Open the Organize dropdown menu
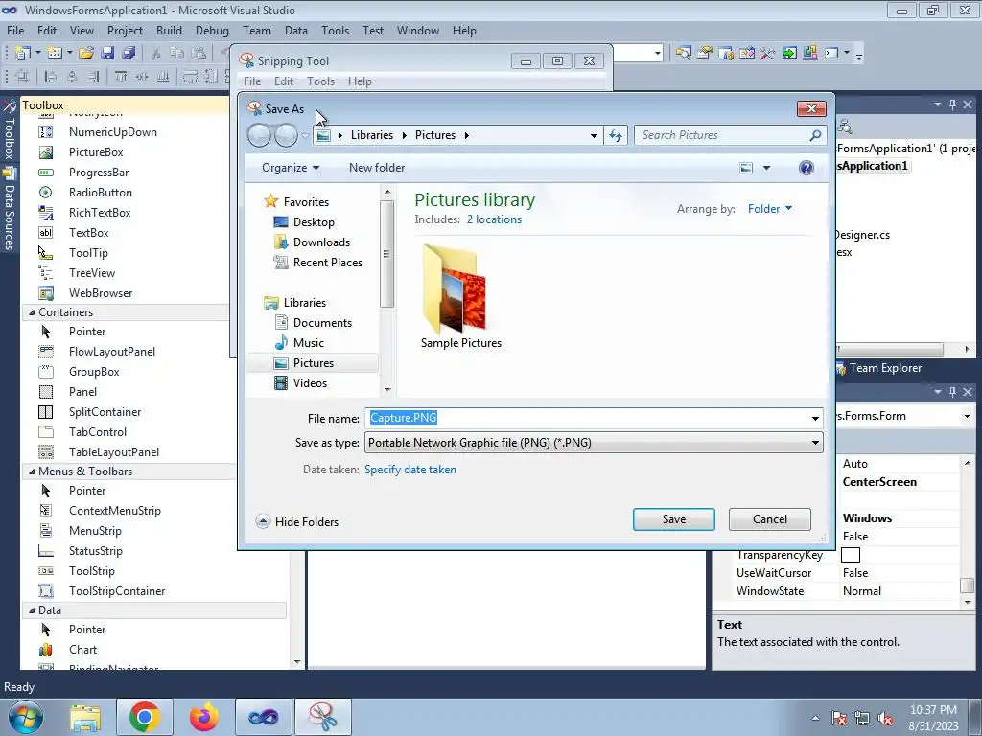 point(291,168)
